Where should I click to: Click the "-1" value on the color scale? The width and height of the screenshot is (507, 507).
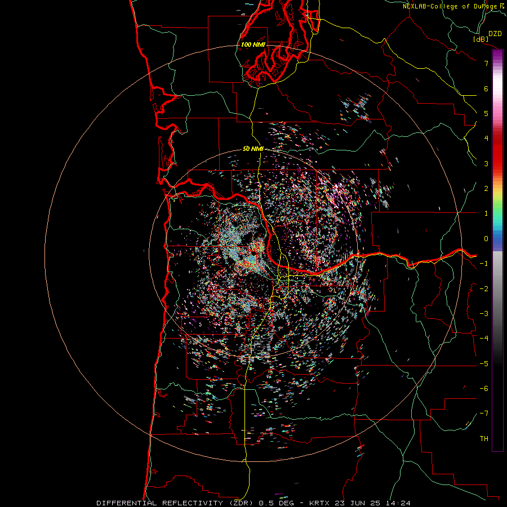point(484,264)
